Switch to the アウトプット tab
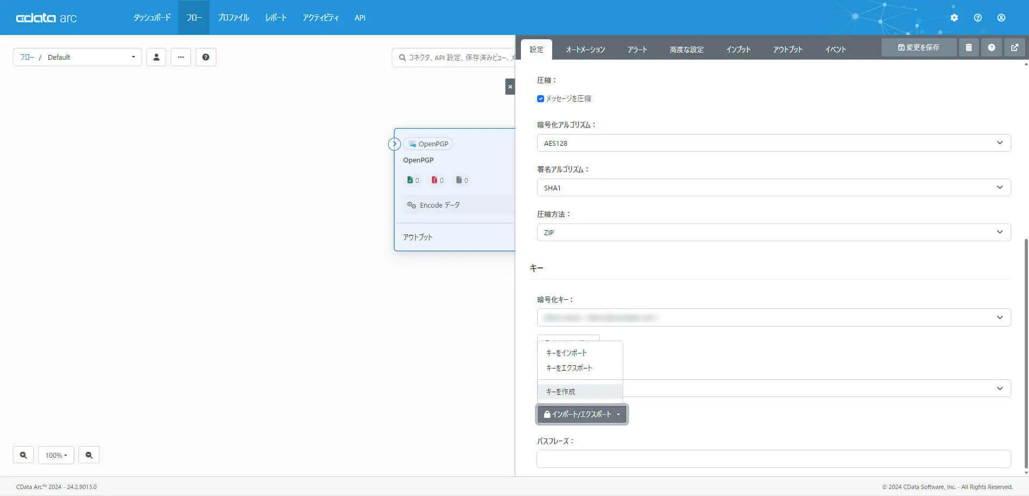 pos(788,49)
